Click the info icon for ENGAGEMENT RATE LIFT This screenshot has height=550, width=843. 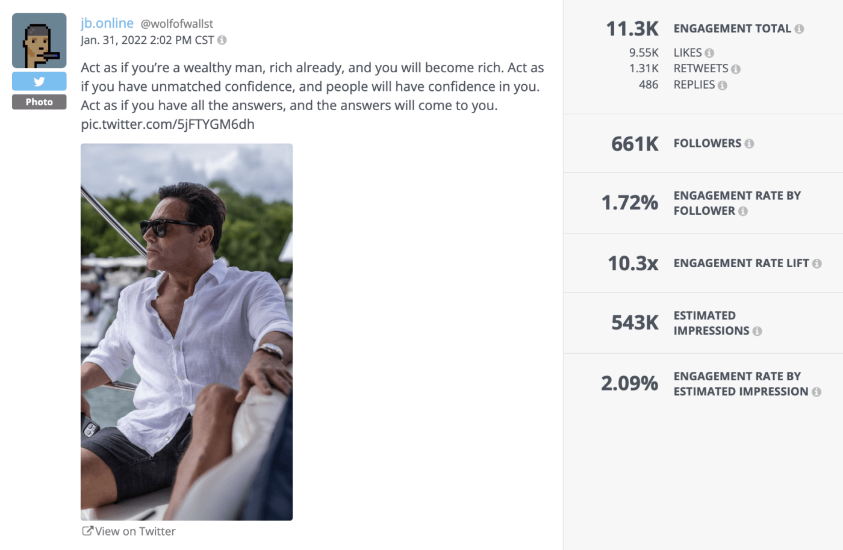(818, 263)
